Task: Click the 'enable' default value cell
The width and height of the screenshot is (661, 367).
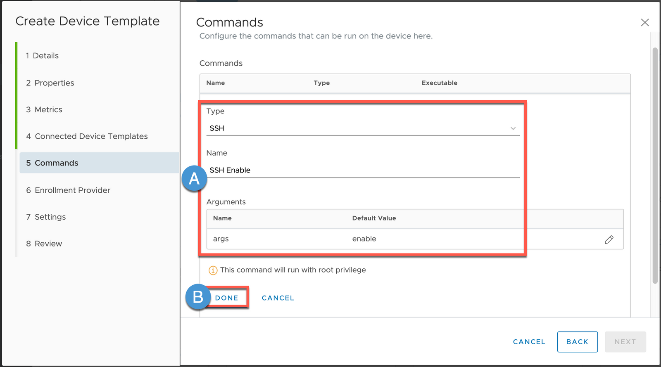Action: (x=364, y=239)
